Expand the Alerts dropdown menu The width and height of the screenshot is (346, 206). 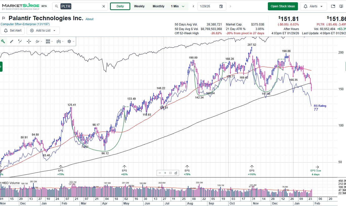coord(313,6)
